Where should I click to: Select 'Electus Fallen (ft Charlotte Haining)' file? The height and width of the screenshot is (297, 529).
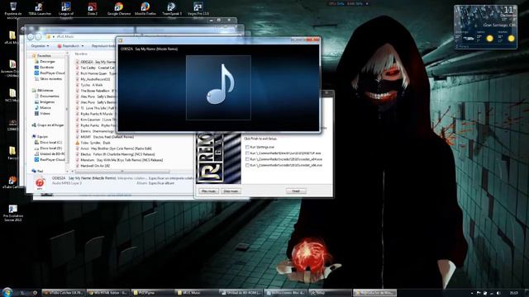115,154
